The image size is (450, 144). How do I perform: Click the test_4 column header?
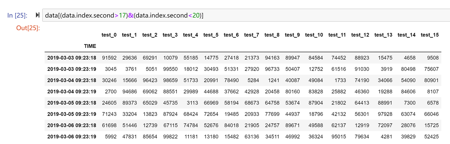click(x=191, y=35)
